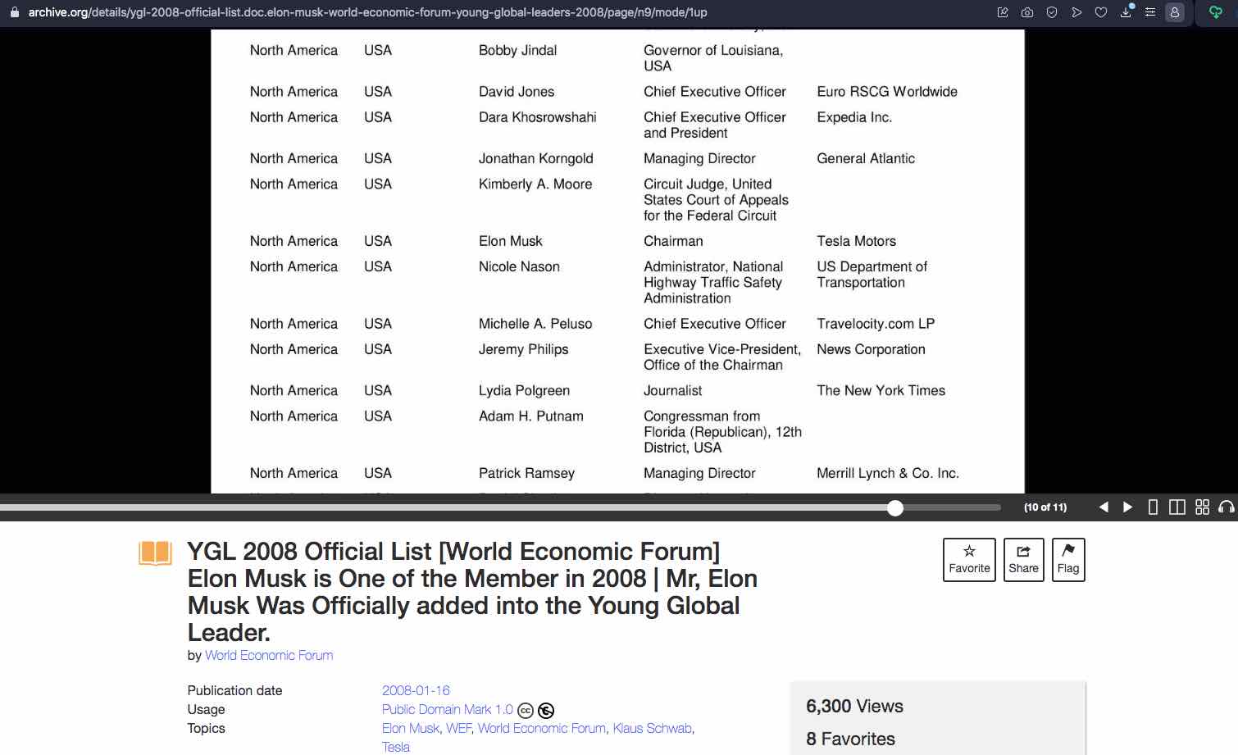Click the 2008-01-16 publication date link
Image resolution: width=1238 pixels, height=755 pixels.
pyautogui.click(x=416, y=690)
